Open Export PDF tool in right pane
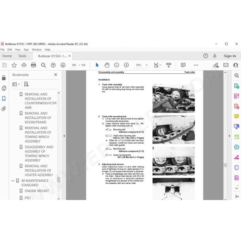 pyautogui.click(x=237, y=86)
